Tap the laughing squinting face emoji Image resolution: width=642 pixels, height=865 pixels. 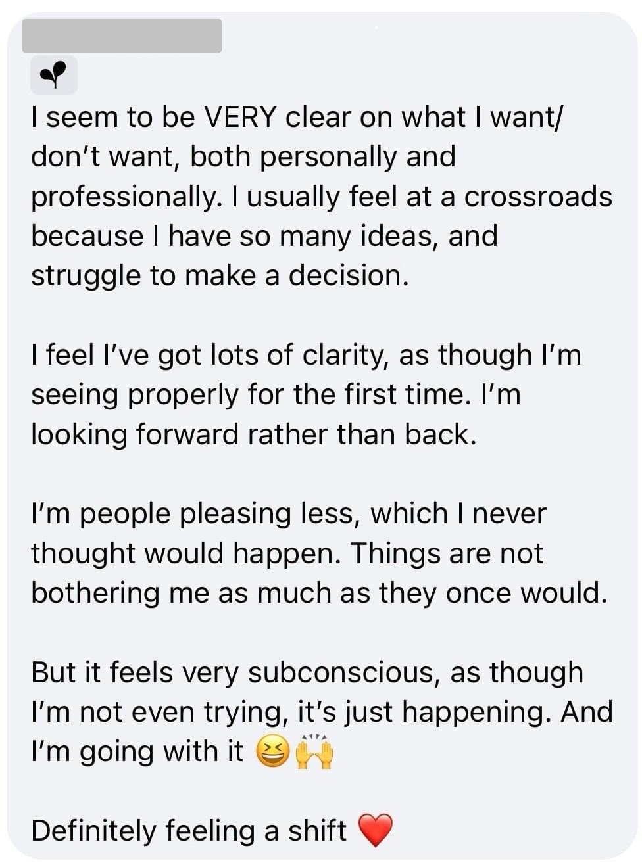[272, 752]
